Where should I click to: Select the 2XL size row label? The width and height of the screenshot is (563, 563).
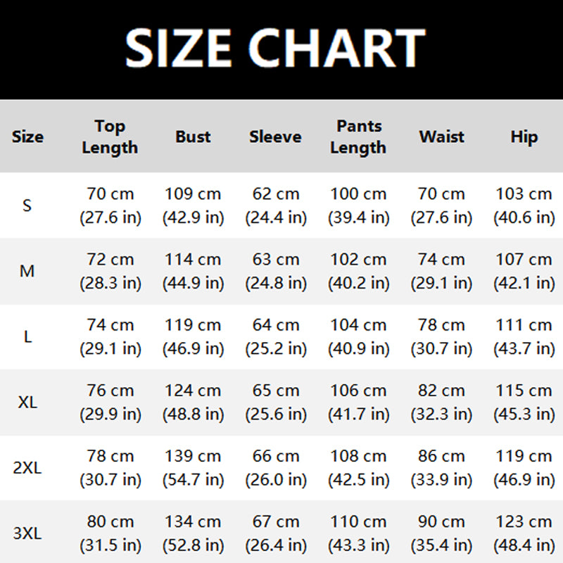pyautogui.click(x=27, y=468)
